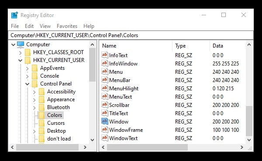This screenshot has width=262, height=161.
Task: Click the Console folder icon
Action: coord(34,76)
